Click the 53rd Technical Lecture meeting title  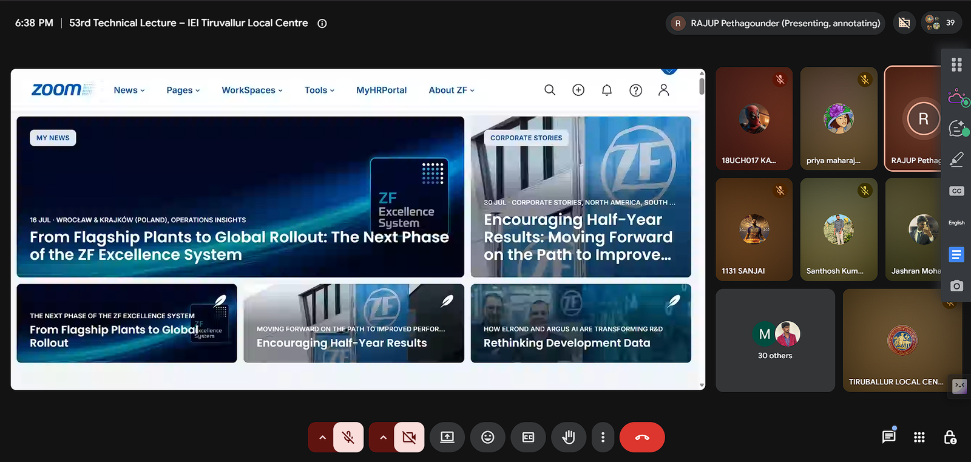coord(188,23)
